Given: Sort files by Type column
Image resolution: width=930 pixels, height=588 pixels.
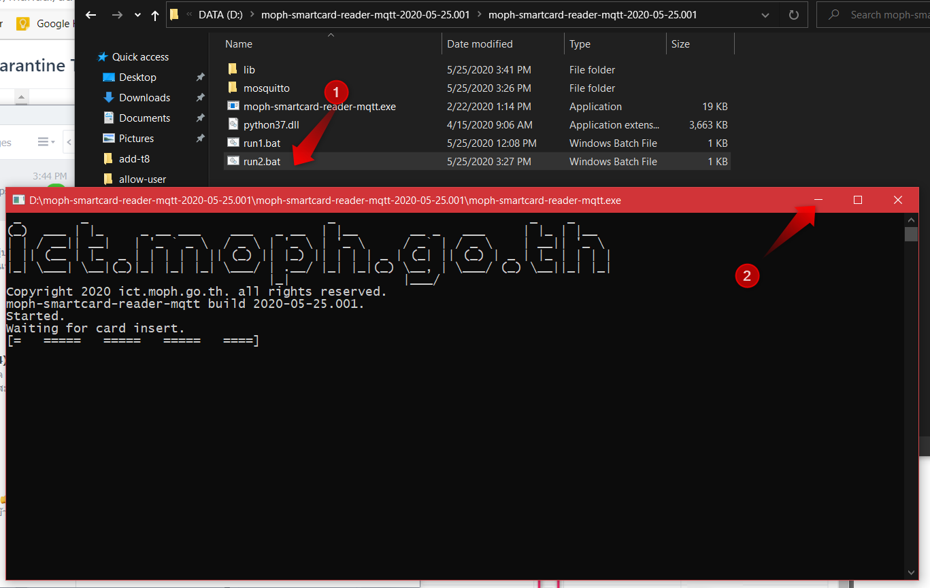Looking at the screenshot, I should (x=580, y=44).
